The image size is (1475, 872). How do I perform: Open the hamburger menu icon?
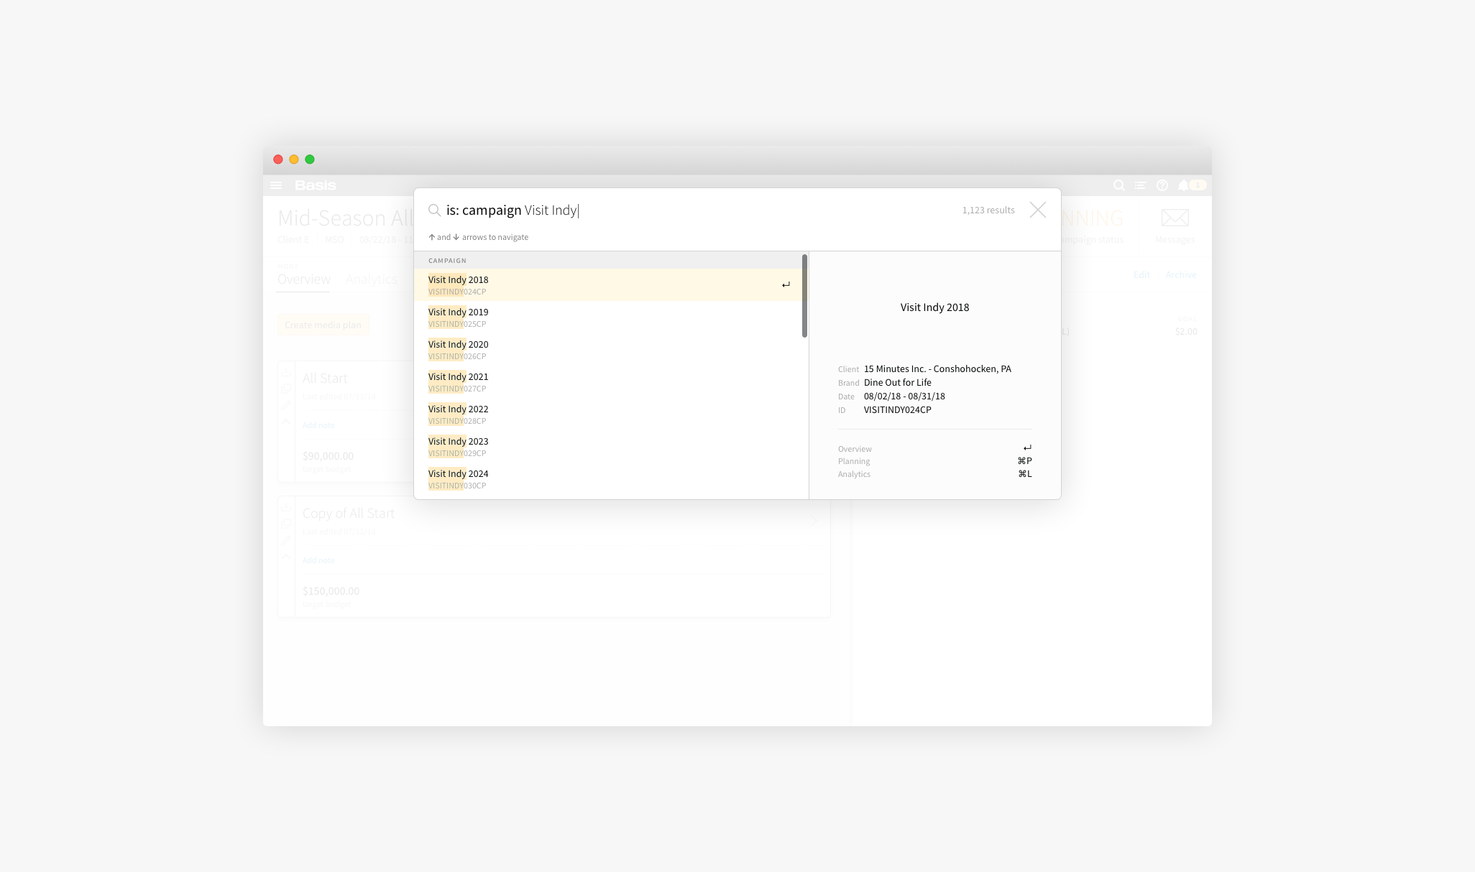[x=276, y=185]
